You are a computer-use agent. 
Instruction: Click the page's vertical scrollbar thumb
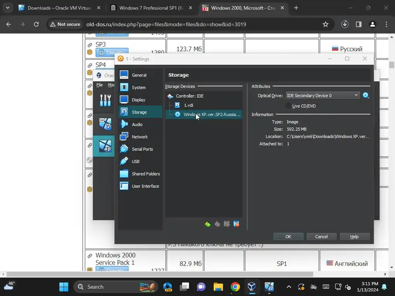coord(391,65)
